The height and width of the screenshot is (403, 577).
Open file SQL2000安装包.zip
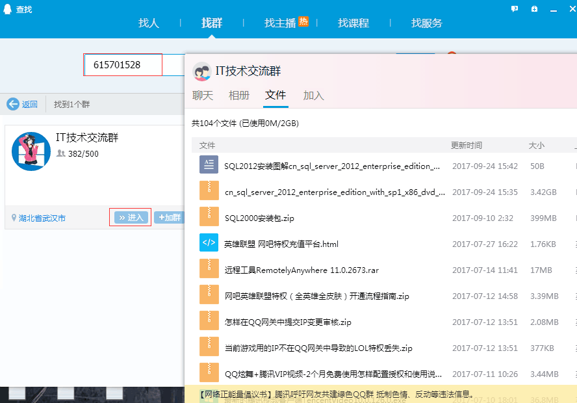[x=259, y=218]
